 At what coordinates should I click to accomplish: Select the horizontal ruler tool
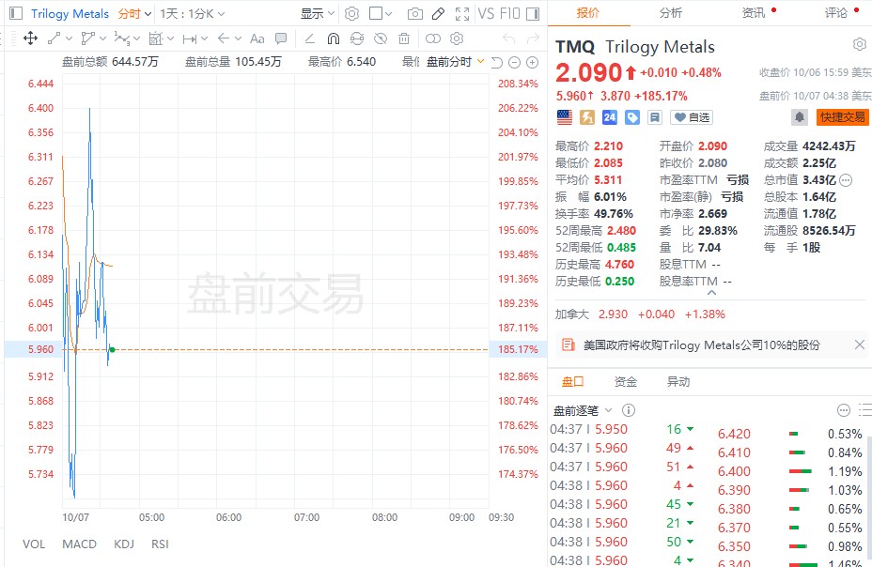pos(190,38)
